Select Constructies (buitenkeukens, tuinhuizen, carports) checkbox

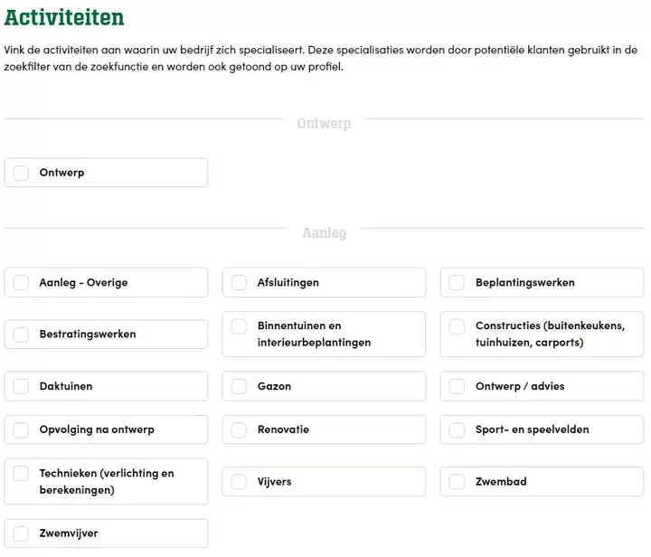(x=457, y=326)
